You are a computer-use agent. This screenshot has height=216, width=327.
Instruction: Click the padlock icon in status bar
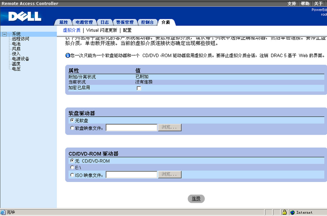[284, 212]
